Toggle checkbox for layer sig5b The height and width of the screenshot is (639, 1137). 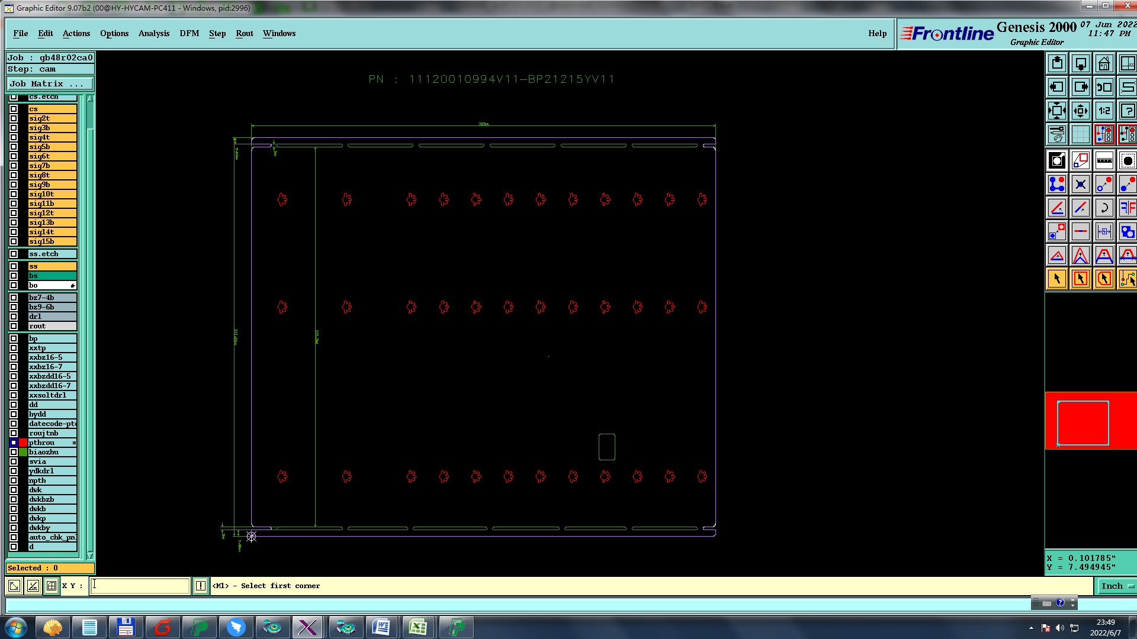14,147
